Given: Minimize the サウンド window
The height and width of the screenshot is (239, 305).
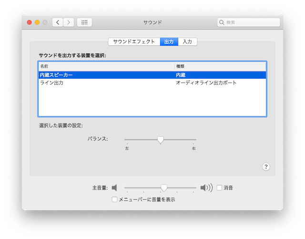Looking at the screenshot, I should pos(37,22).
